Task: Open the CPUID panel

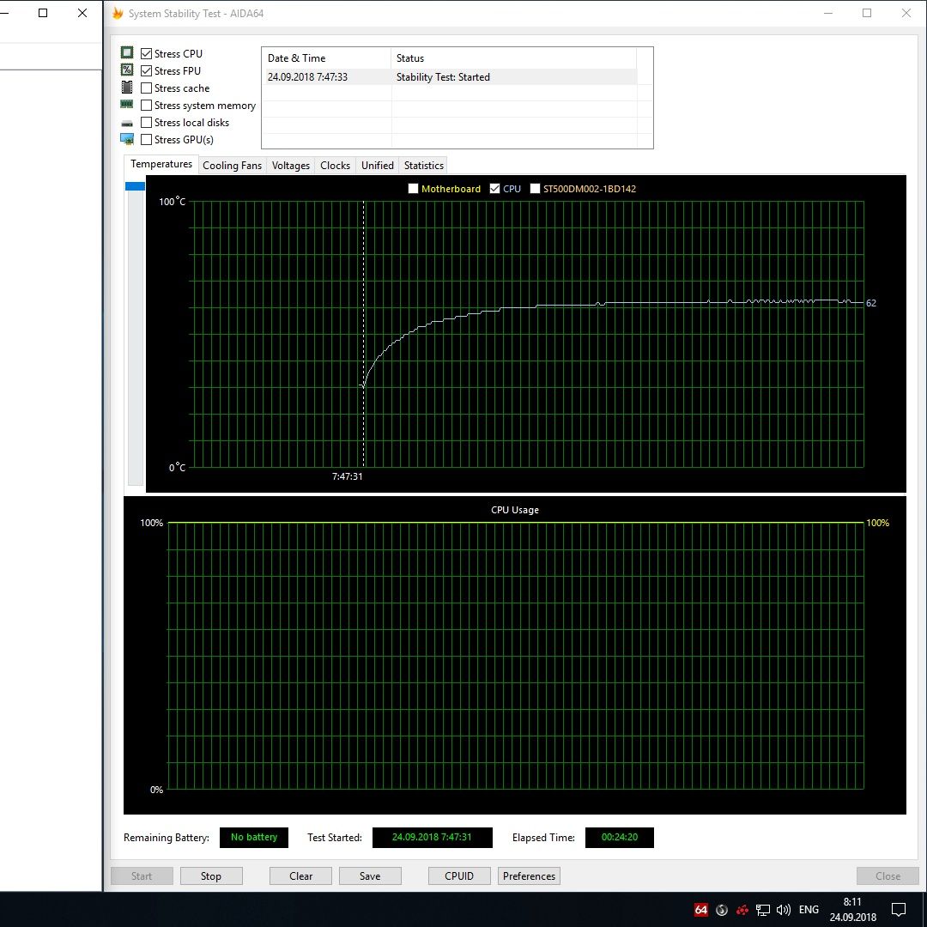Action: (459, 875)
